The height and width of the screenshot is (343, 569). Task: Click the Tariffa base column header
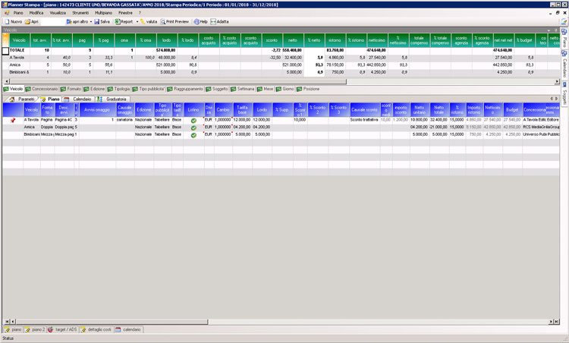tap(242, 110)
